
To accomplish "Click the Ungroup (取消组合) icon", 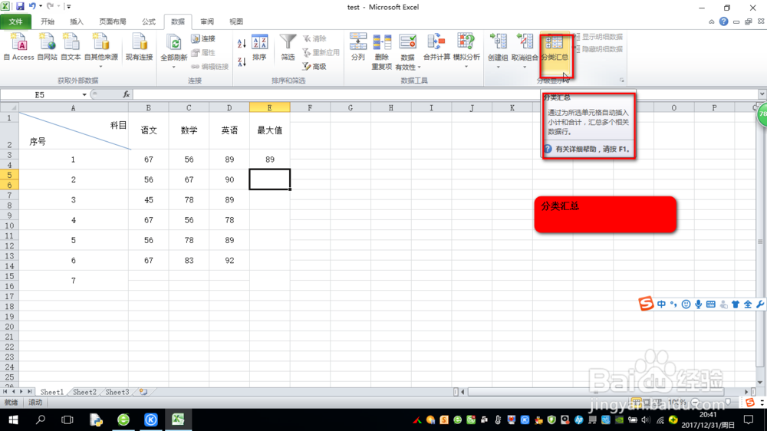I will (x=525, y=42).
